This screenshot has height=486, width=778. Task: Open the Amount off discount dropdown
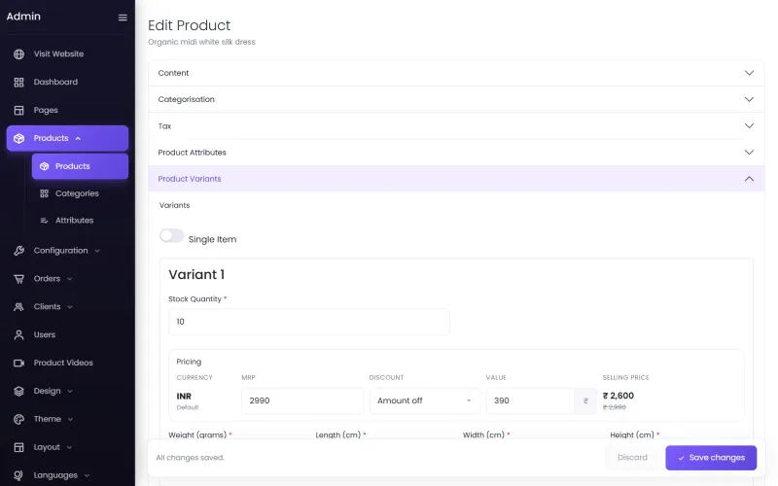click(425, 400)
